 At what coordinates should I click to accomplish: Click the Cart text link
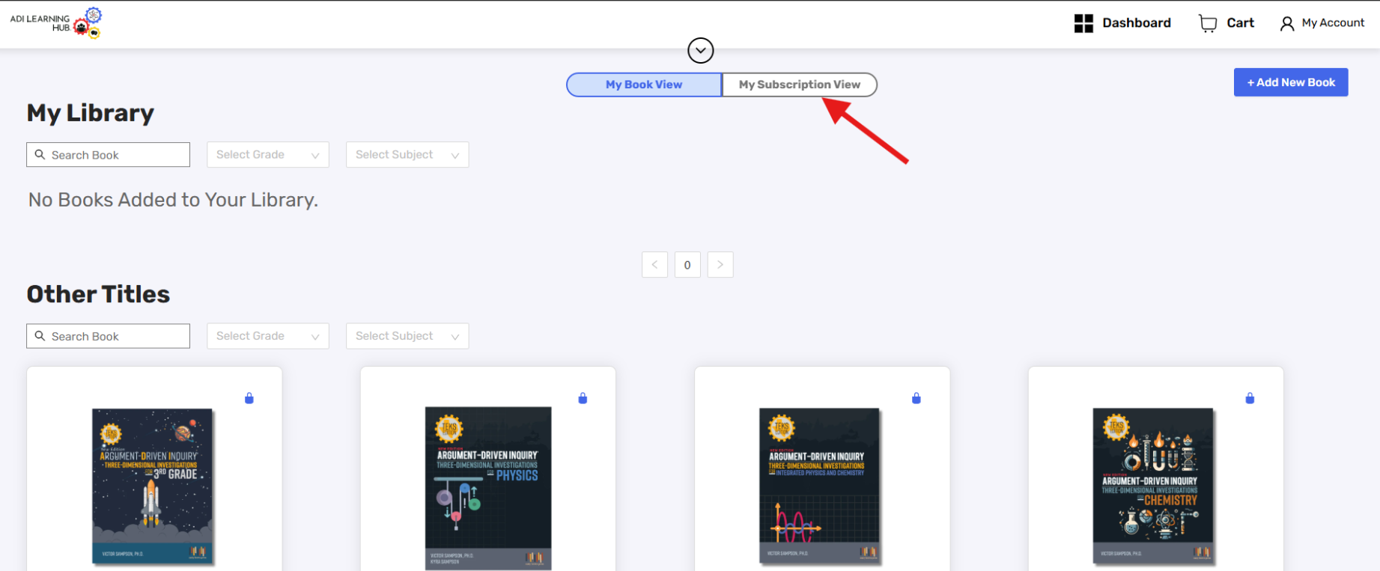pos(1240,23)
